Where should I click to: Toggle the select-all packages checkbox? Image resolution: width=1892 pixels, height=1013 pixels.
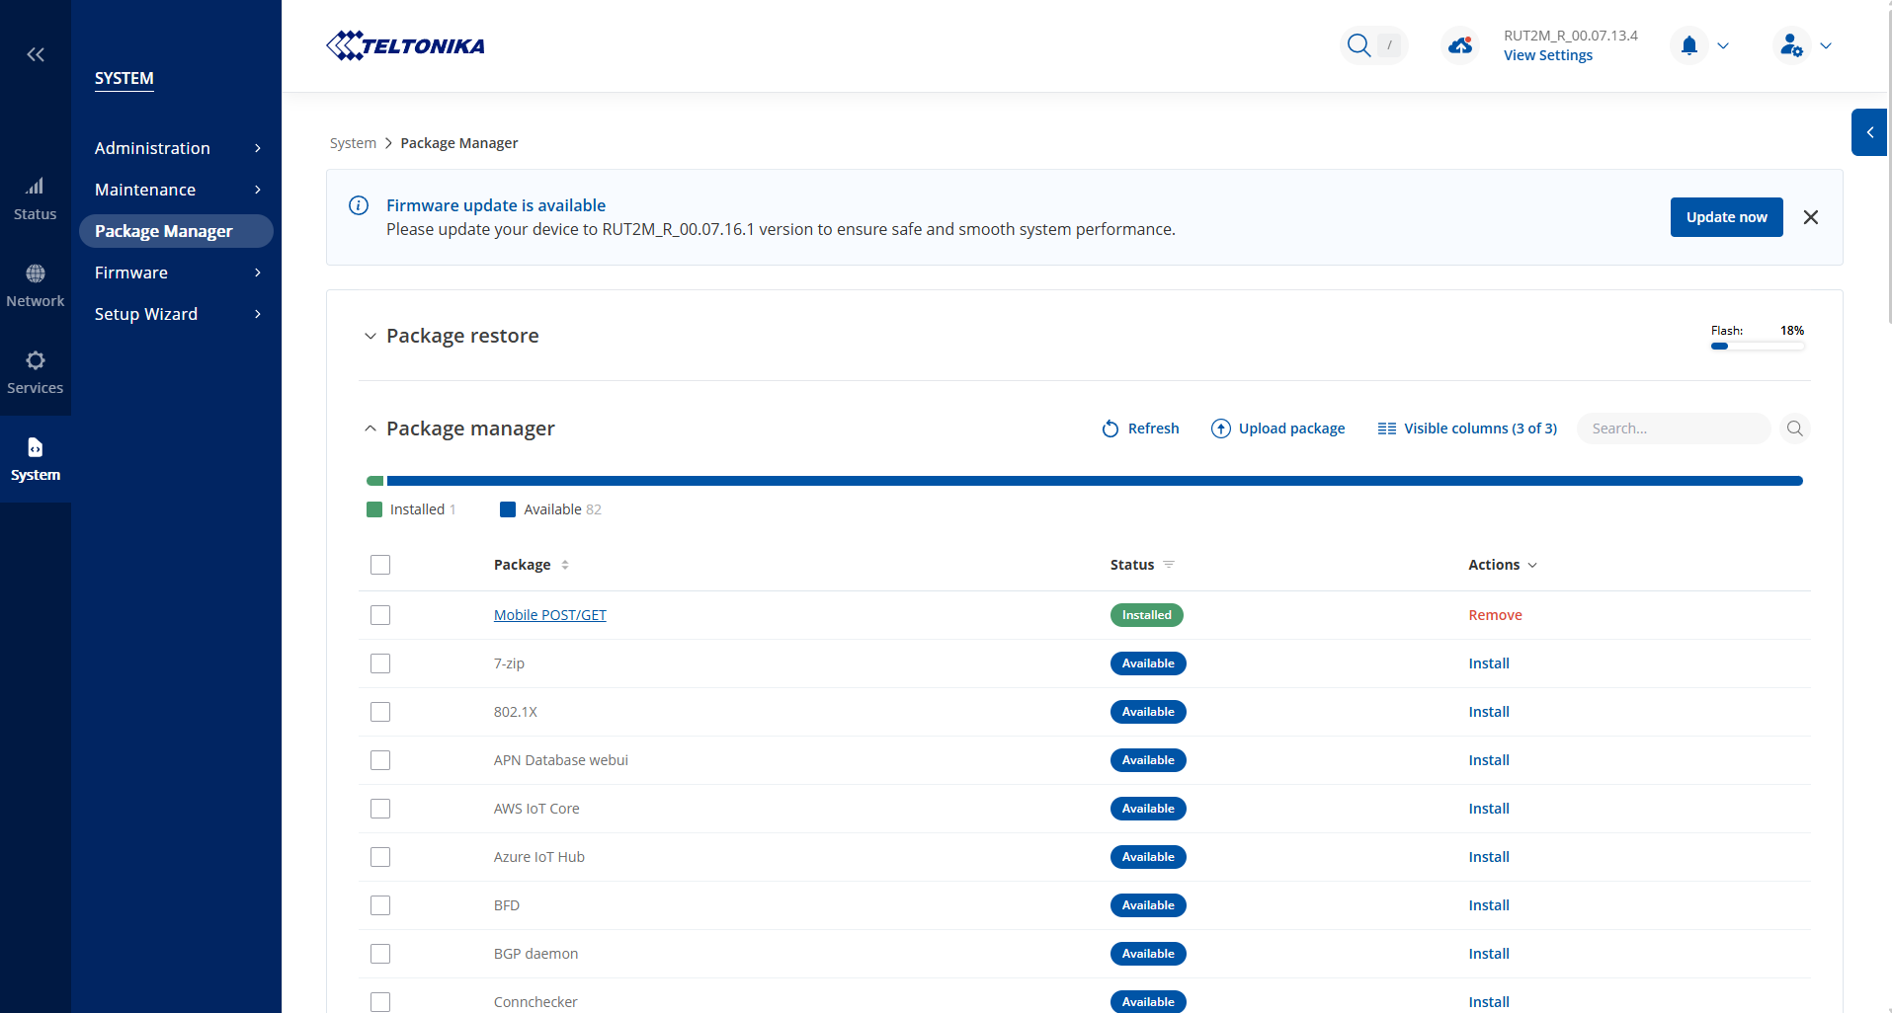380,565
